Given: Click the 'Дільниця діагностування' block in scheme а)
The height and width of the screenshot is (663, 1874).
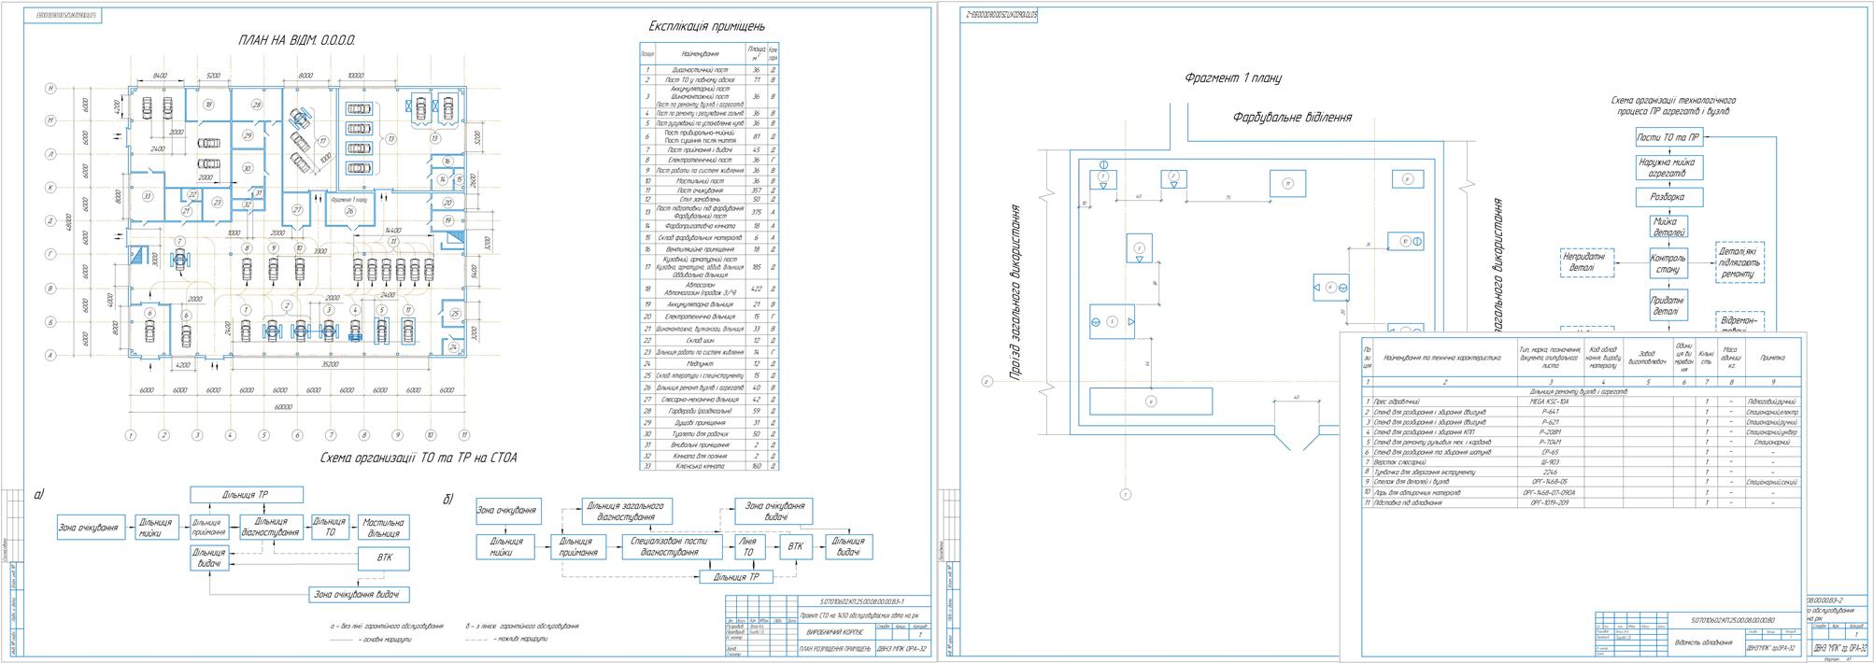Looking at the screenshot, I should coord(271,528).
